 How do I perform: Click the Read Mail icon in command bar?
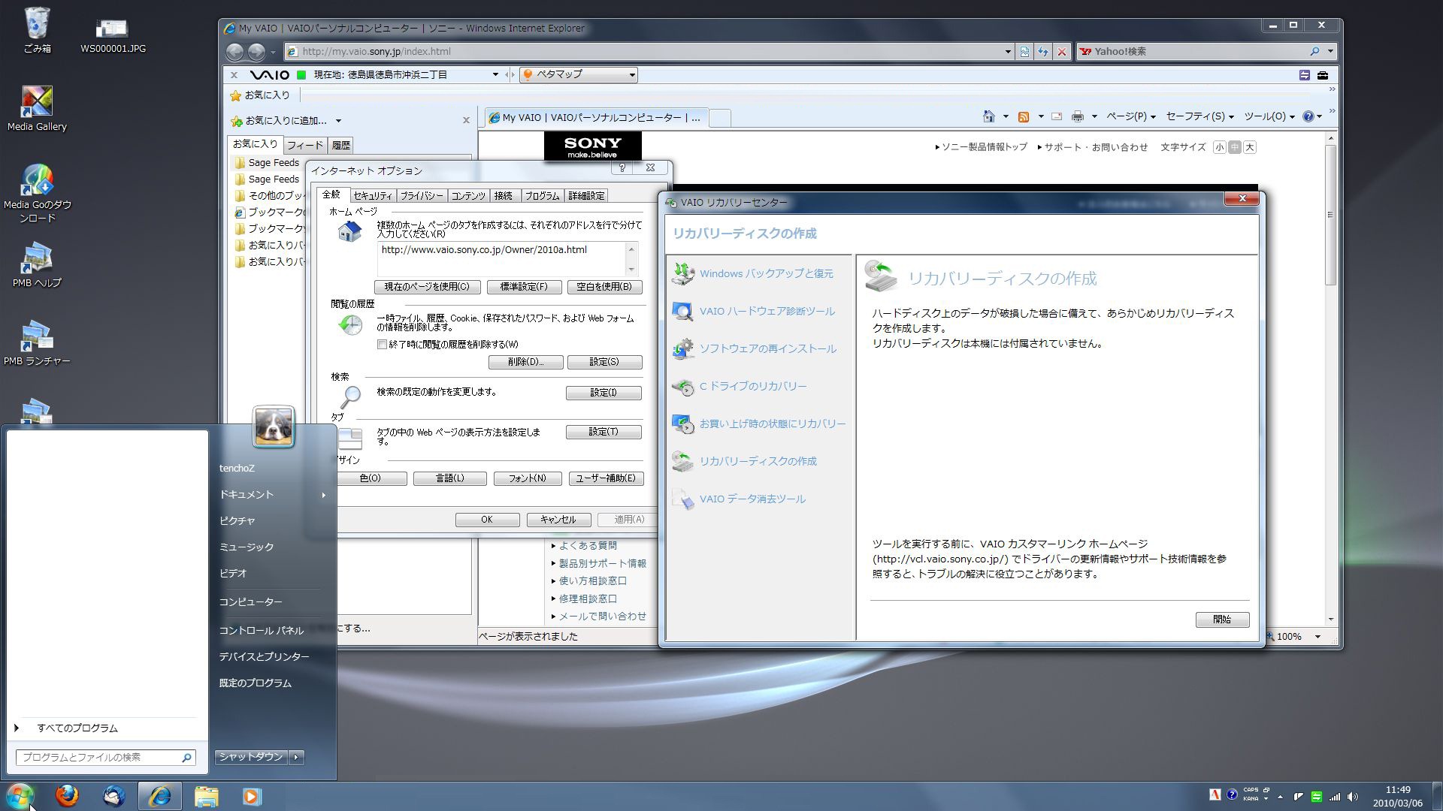tap(1057, 116)
